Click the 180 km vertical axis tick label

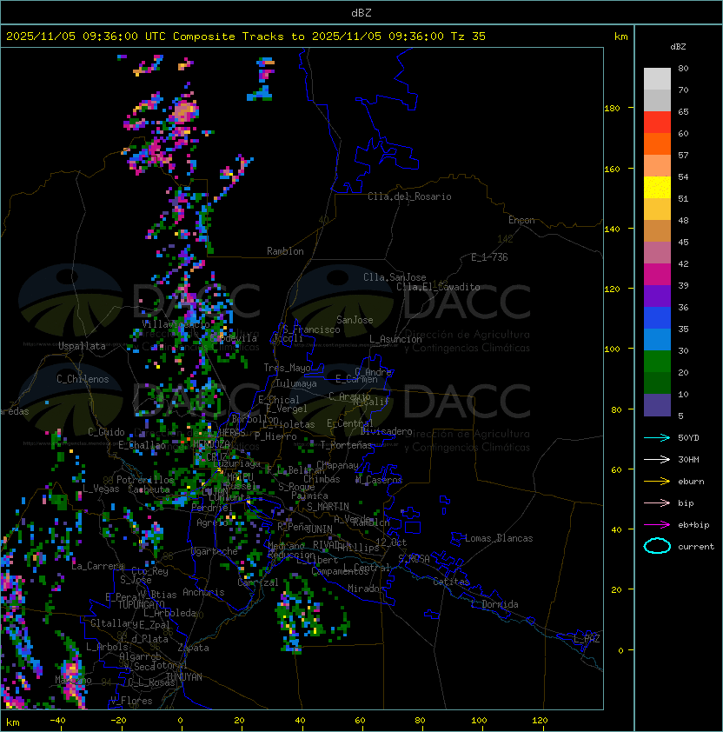[x=612, y=109]
